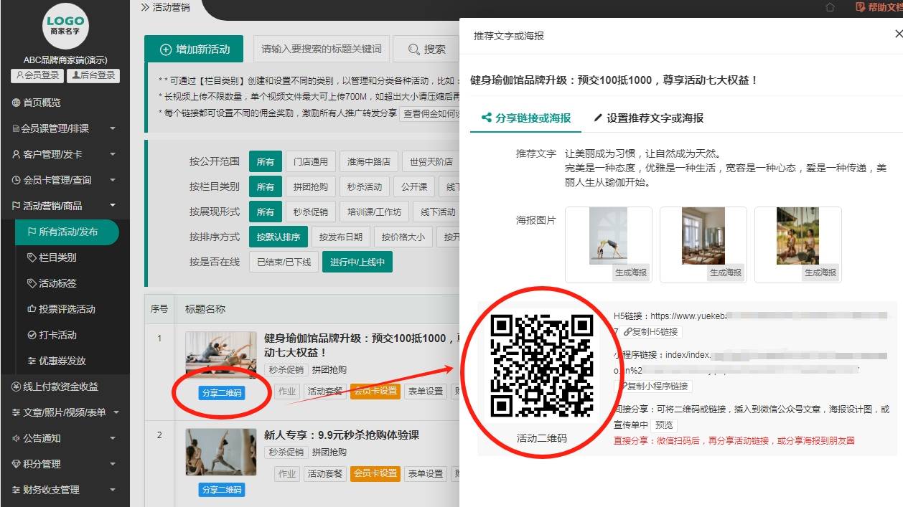Click the thumbs-up icon beside 投票评选活动
The width and height of the screenshot is (903, 507).
pyautogui.click(x=32, y=309)
